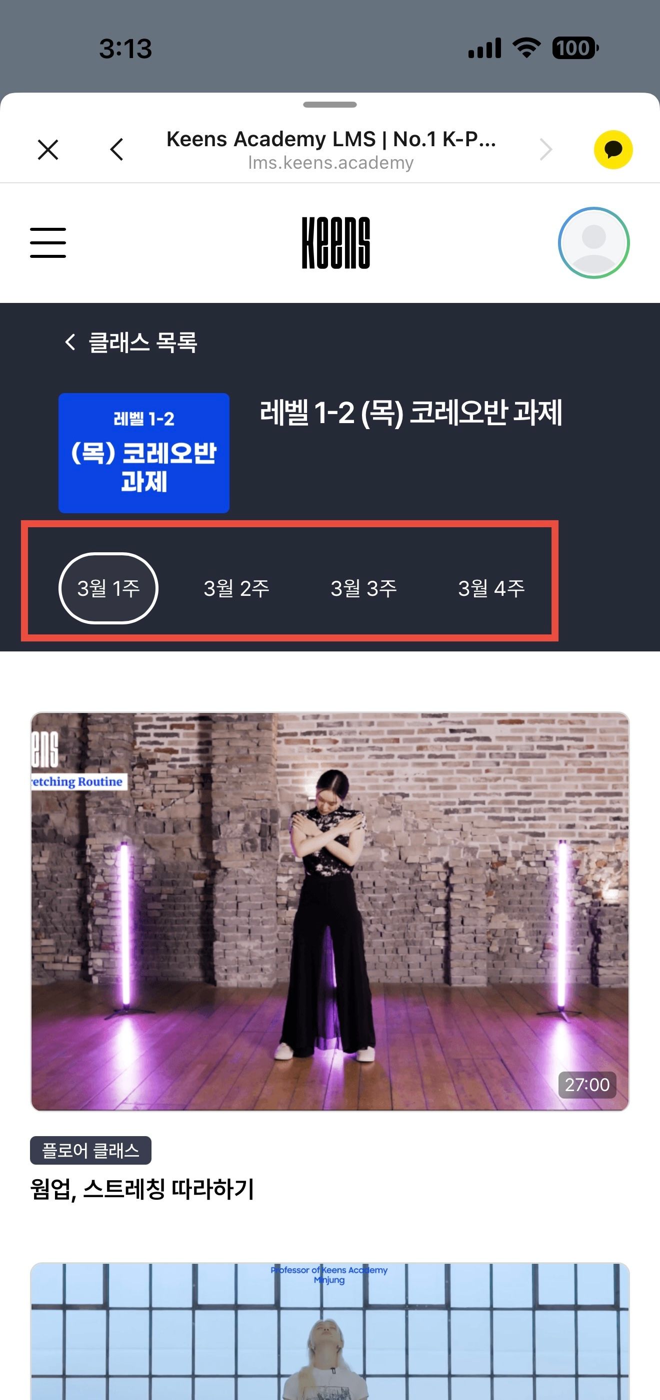Switch to the 3월 3주 tab
The height and width of the screenshot is (1400, 660).
[363, 588]
